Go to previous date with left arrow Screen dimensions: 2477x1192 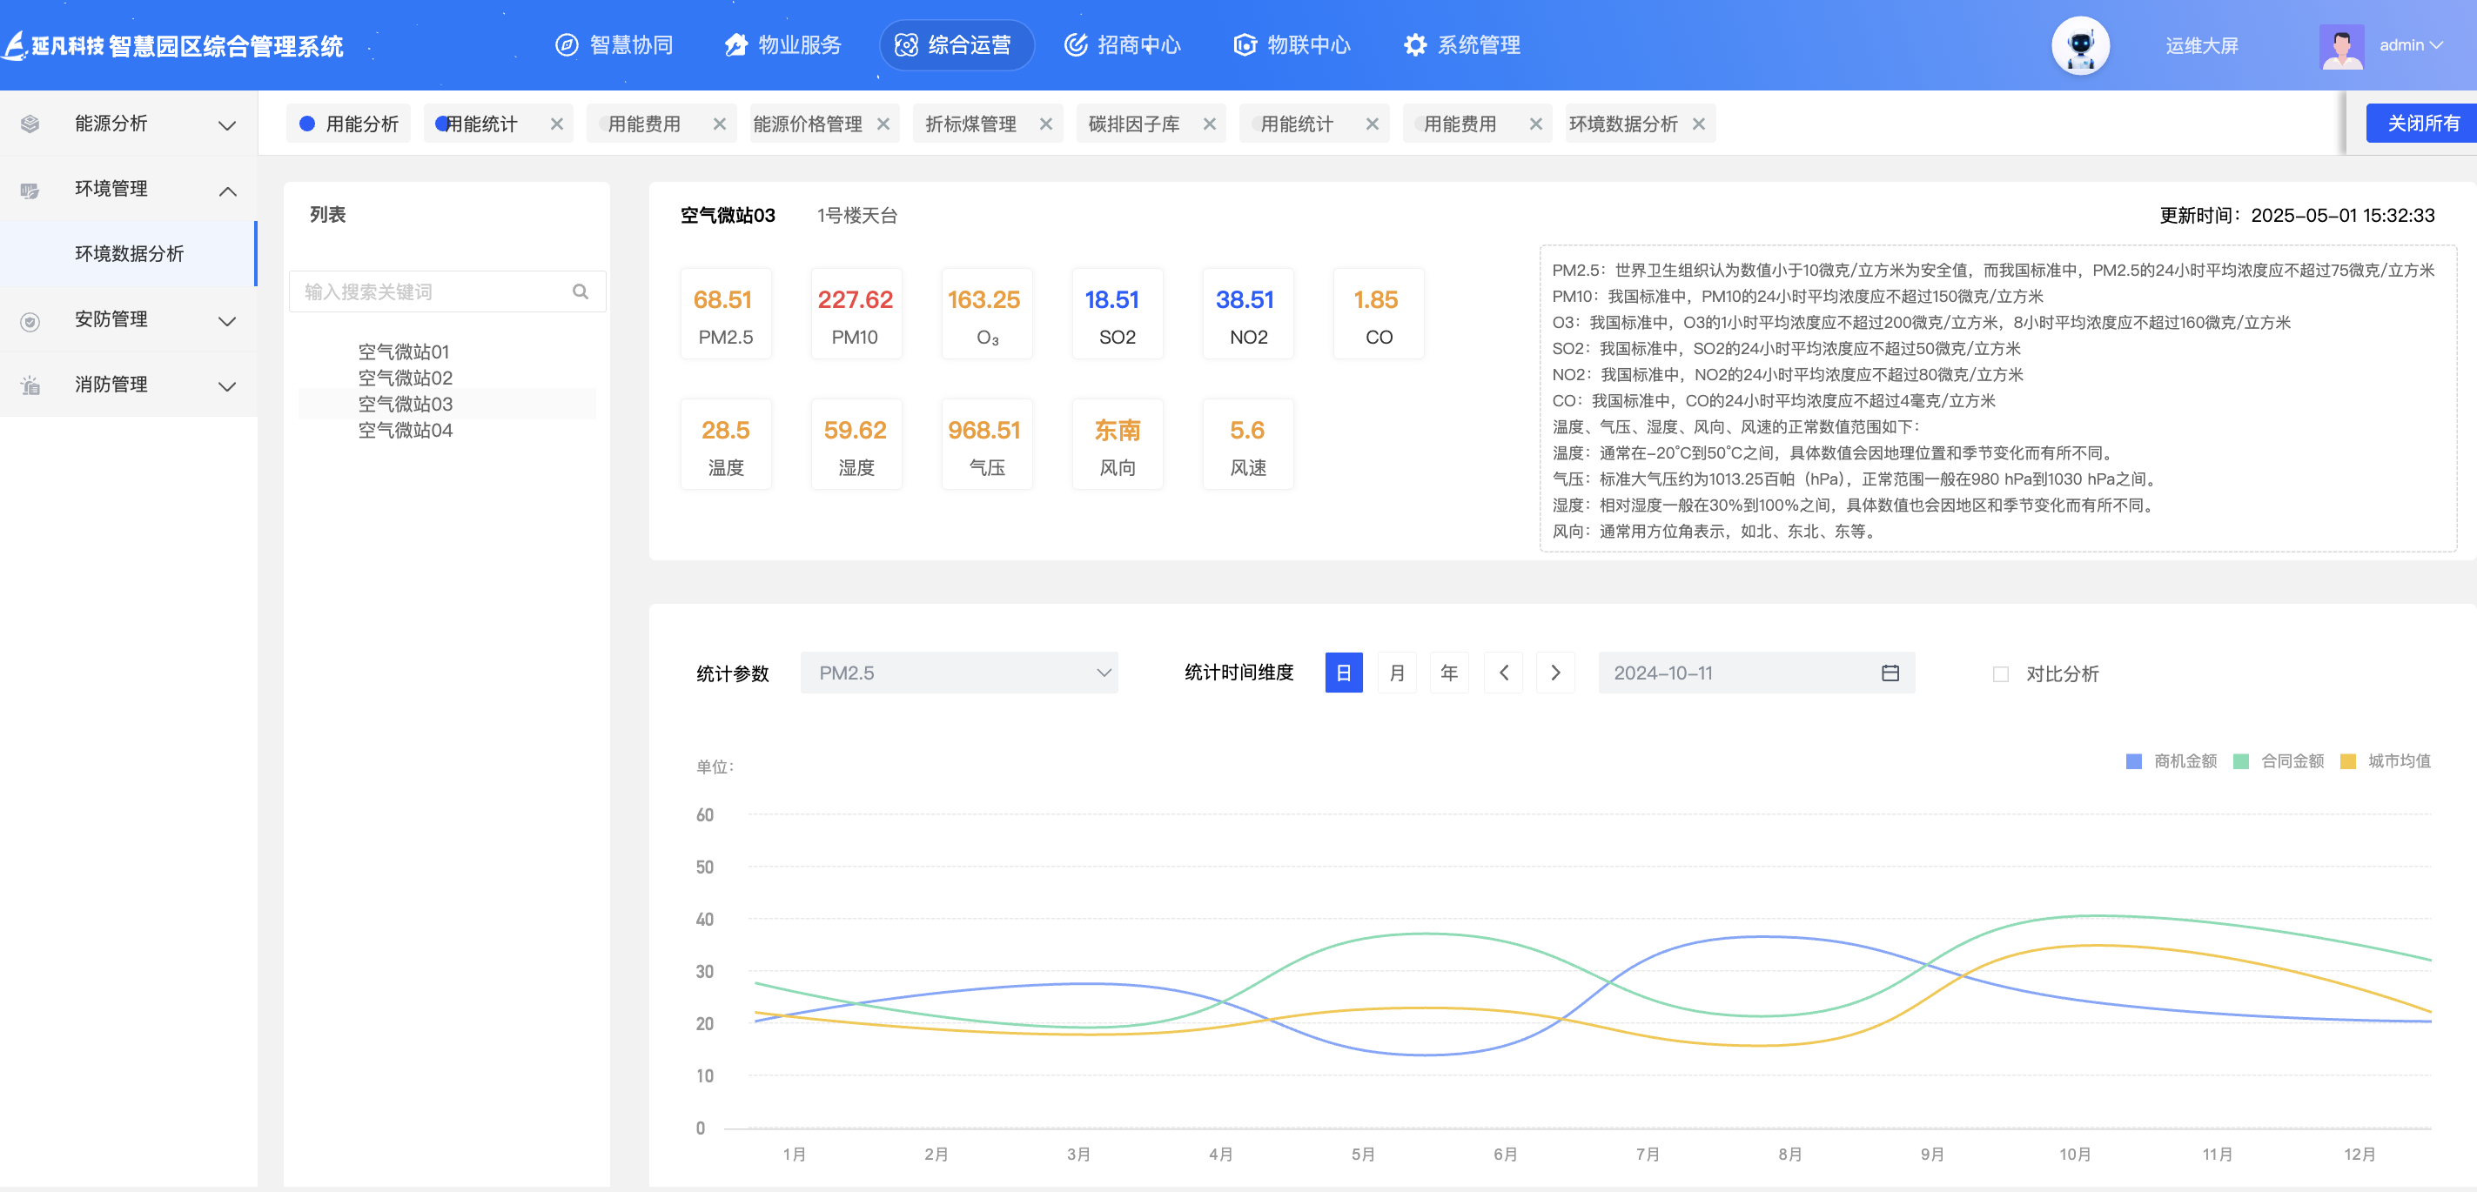pyautogui.click(x=1503, y=673)
